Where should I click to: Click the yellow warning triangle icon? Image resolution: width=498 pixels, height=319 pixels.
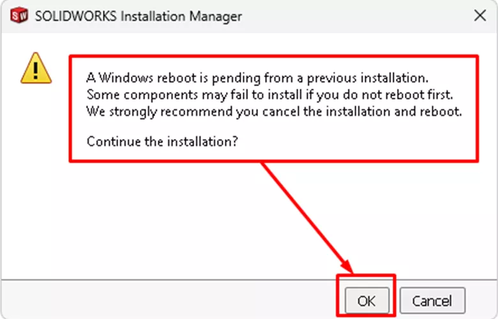click(x=36, y=68)
